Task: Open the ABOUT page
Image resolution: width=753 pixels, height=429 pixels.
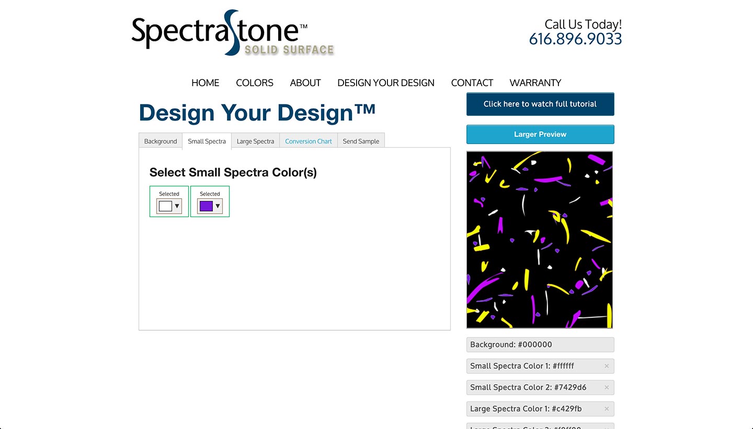Action: [305, 82]
